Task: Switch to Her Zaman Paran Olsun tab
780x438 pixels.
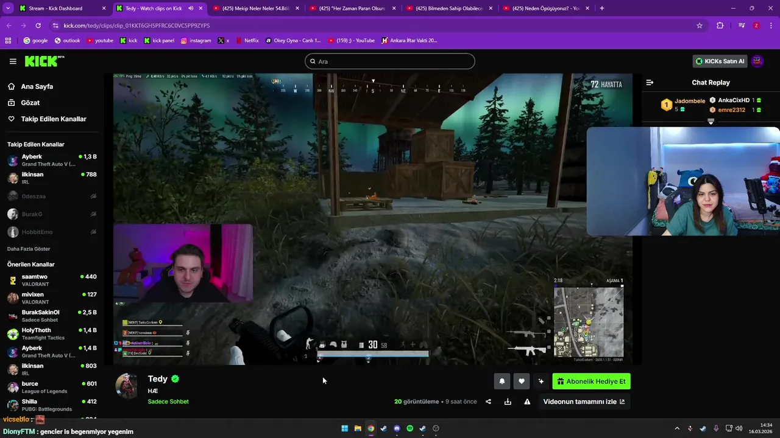Action: [x=353, y=9]
